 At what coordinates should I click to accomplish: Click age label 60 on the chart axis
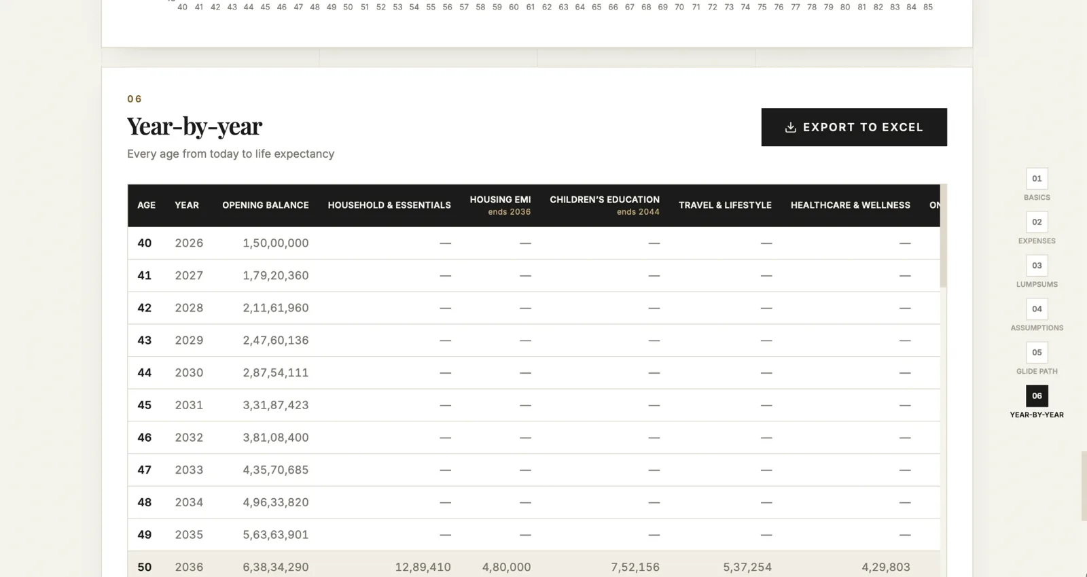tap(514, 7)
